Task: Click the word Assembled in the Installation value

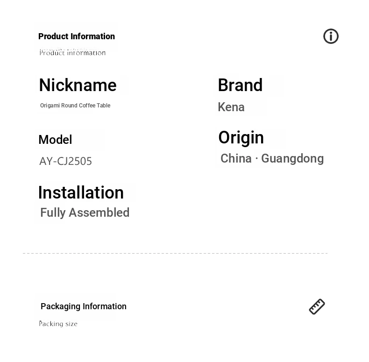Action: pos(99,213)
